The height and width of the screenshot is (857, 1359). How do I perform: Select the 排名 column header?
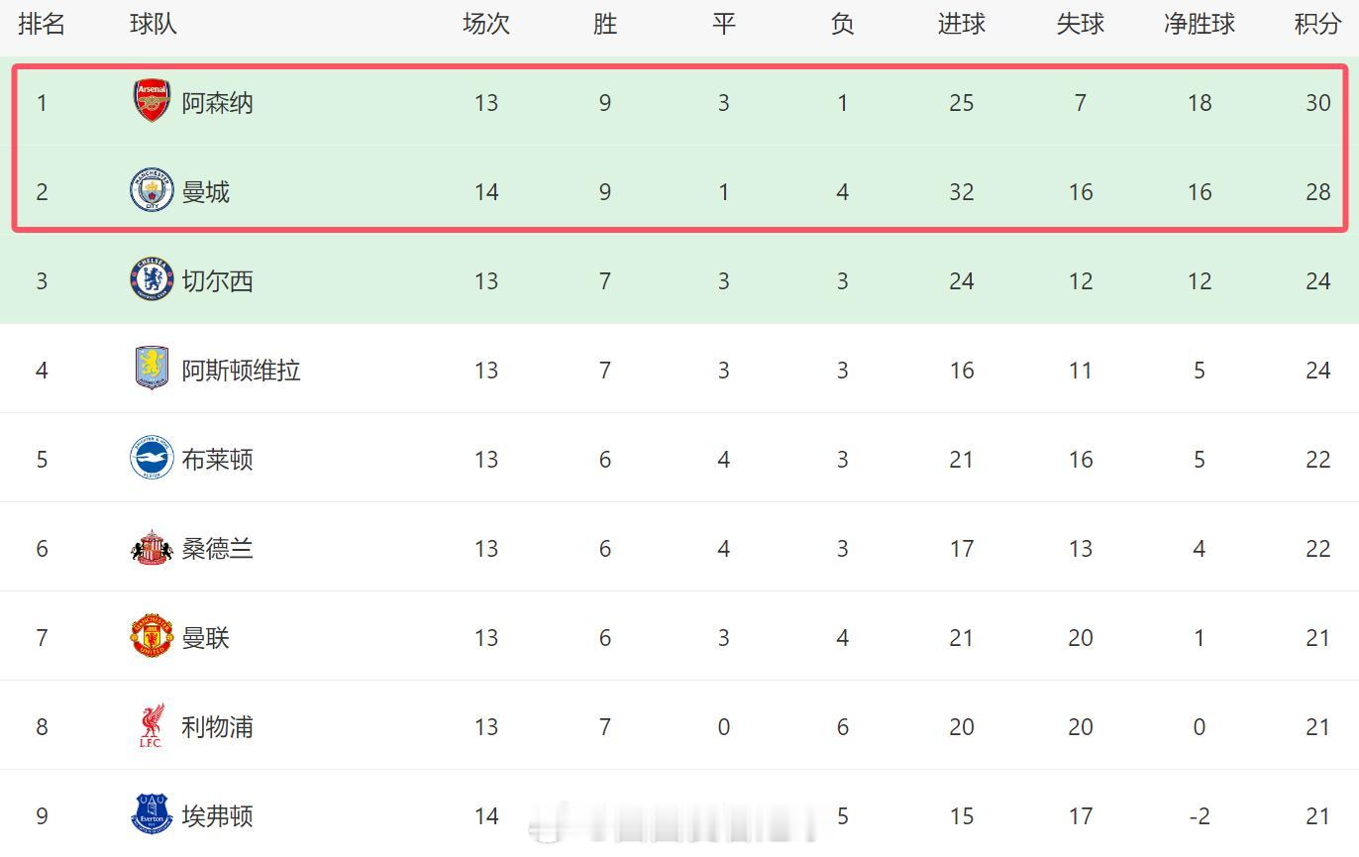(x=42, y=25)
